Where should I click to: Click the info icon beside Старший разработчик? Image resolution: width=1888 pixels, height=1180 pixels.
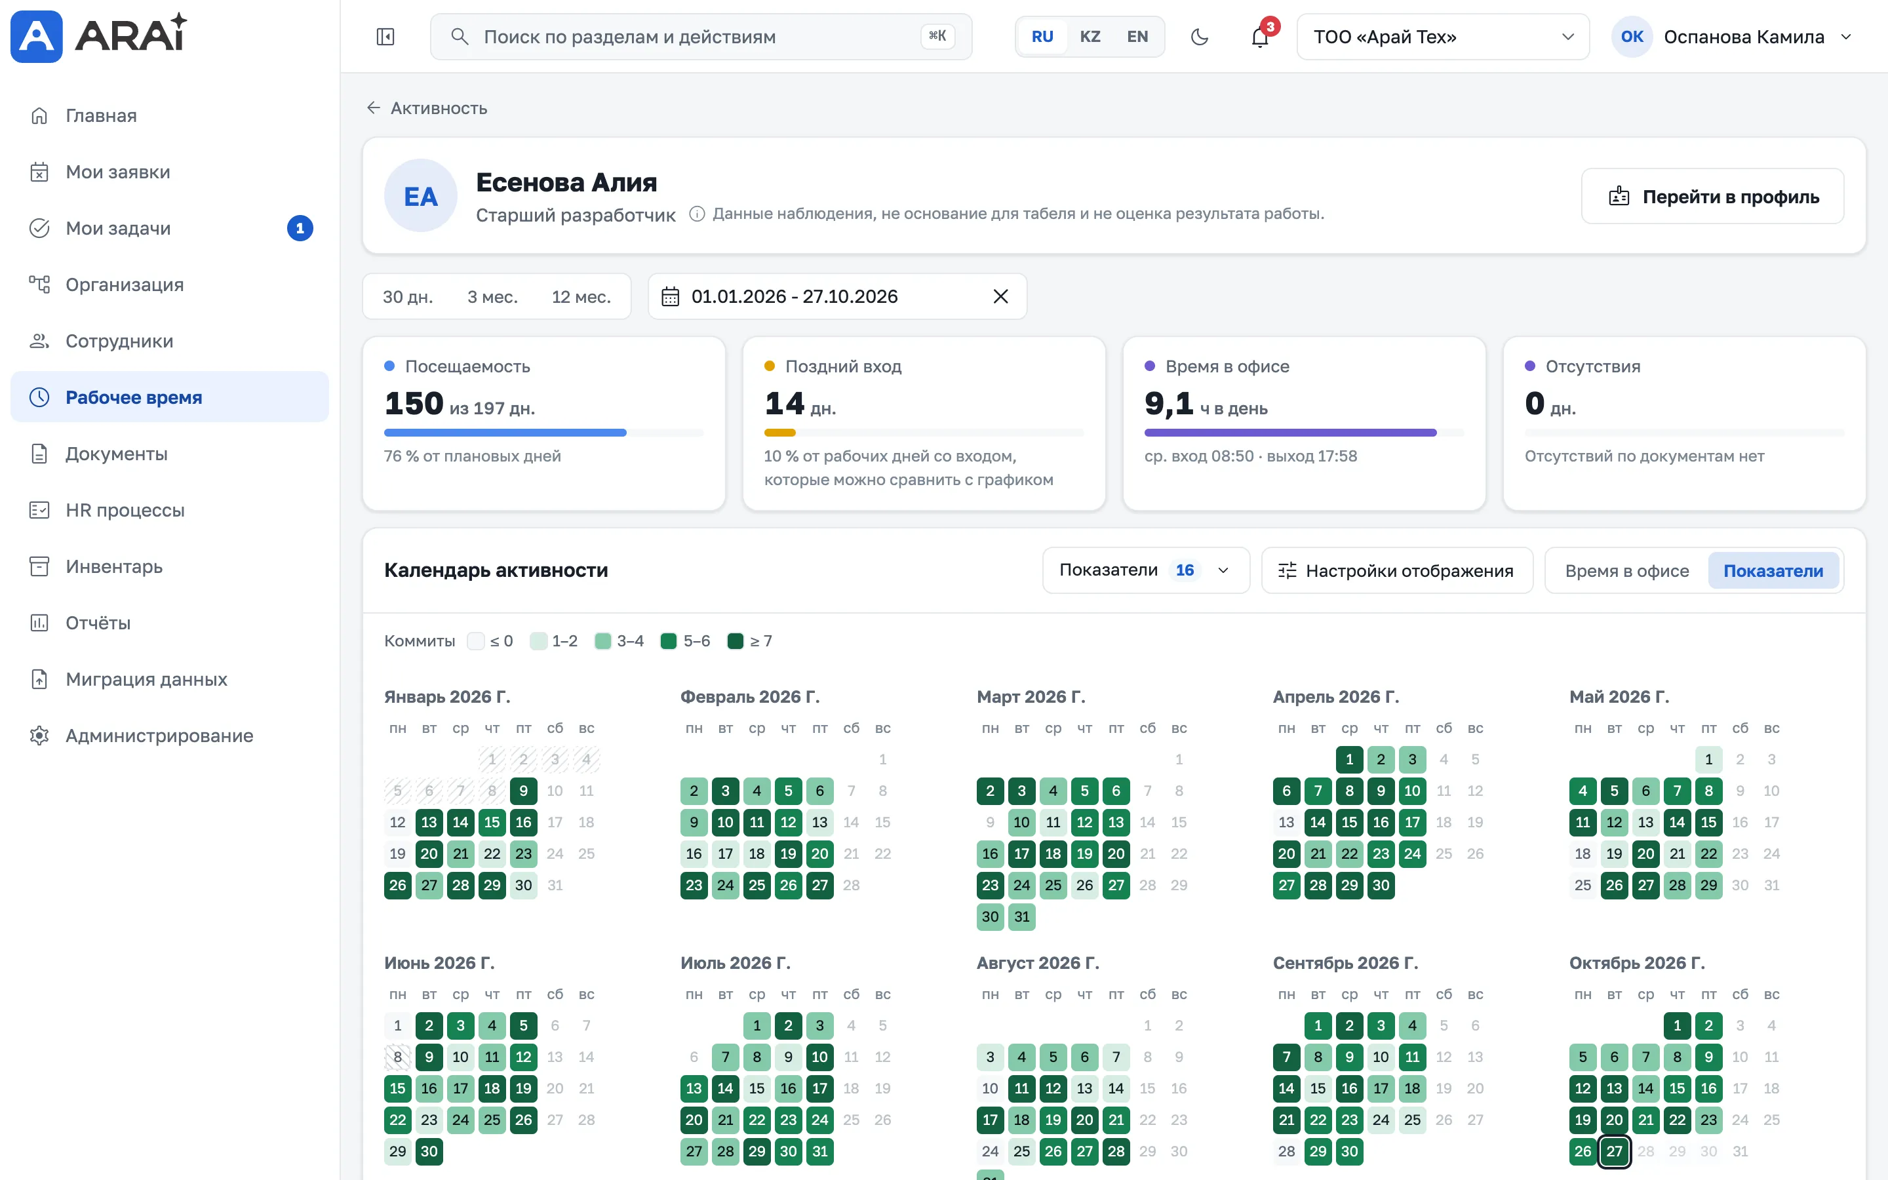pyautogui.click(x=697, y=214)
